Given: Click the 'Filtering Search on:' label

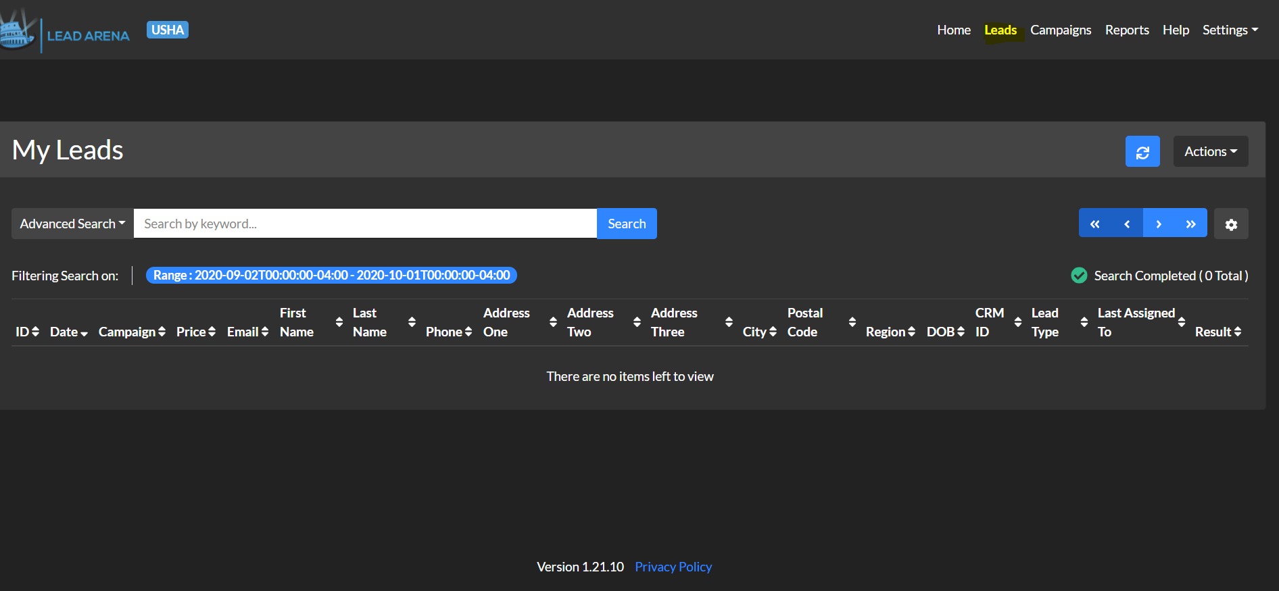Looking at the screenshot, I should tap(65, 276).
